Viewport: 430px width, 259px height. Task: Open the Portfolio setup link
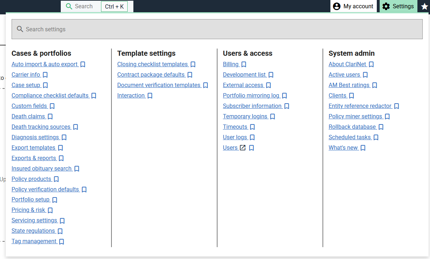[31, 199]
